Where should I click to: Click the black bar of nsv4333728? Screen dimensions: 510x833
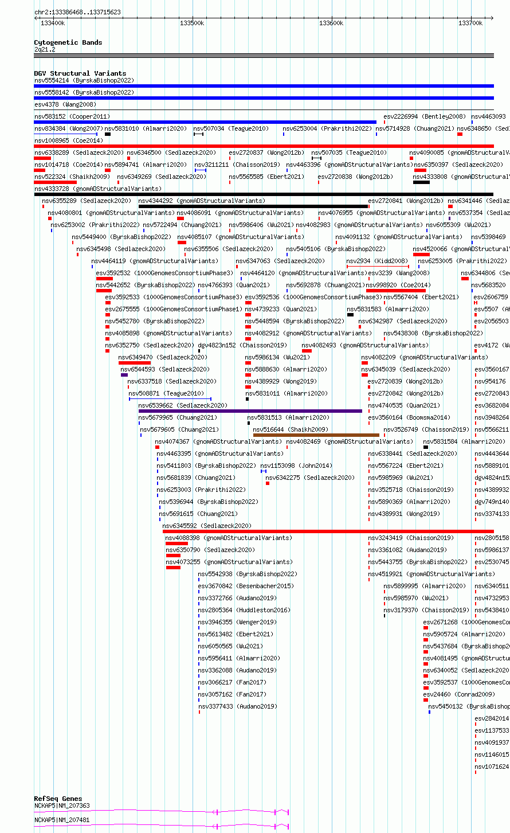[264, 194]
